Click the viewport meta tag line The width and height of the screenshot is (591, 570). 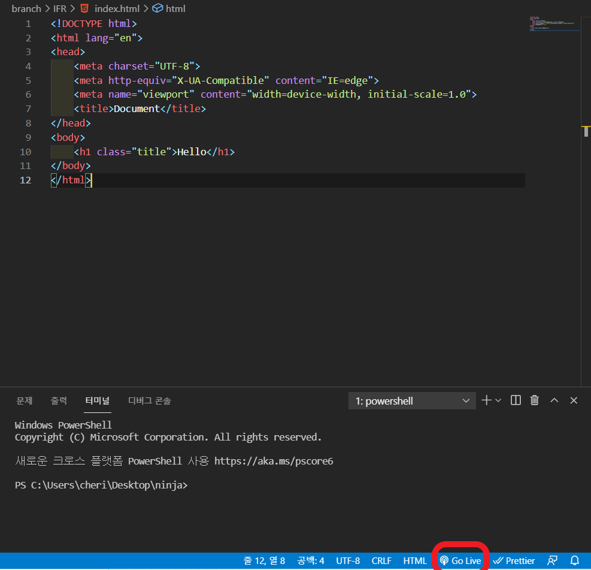(275, 94)
